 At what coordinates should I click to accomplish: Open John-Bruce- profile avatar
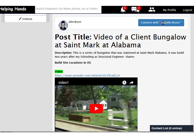[x=63, y=25]
